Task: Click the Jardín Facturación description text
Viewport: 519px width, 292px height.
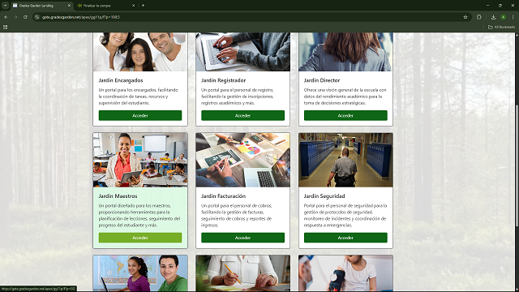Action: point(237,215)
